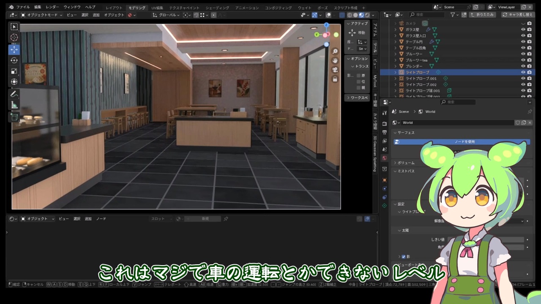Click the new world datablock icon beside World

point(524,122)
